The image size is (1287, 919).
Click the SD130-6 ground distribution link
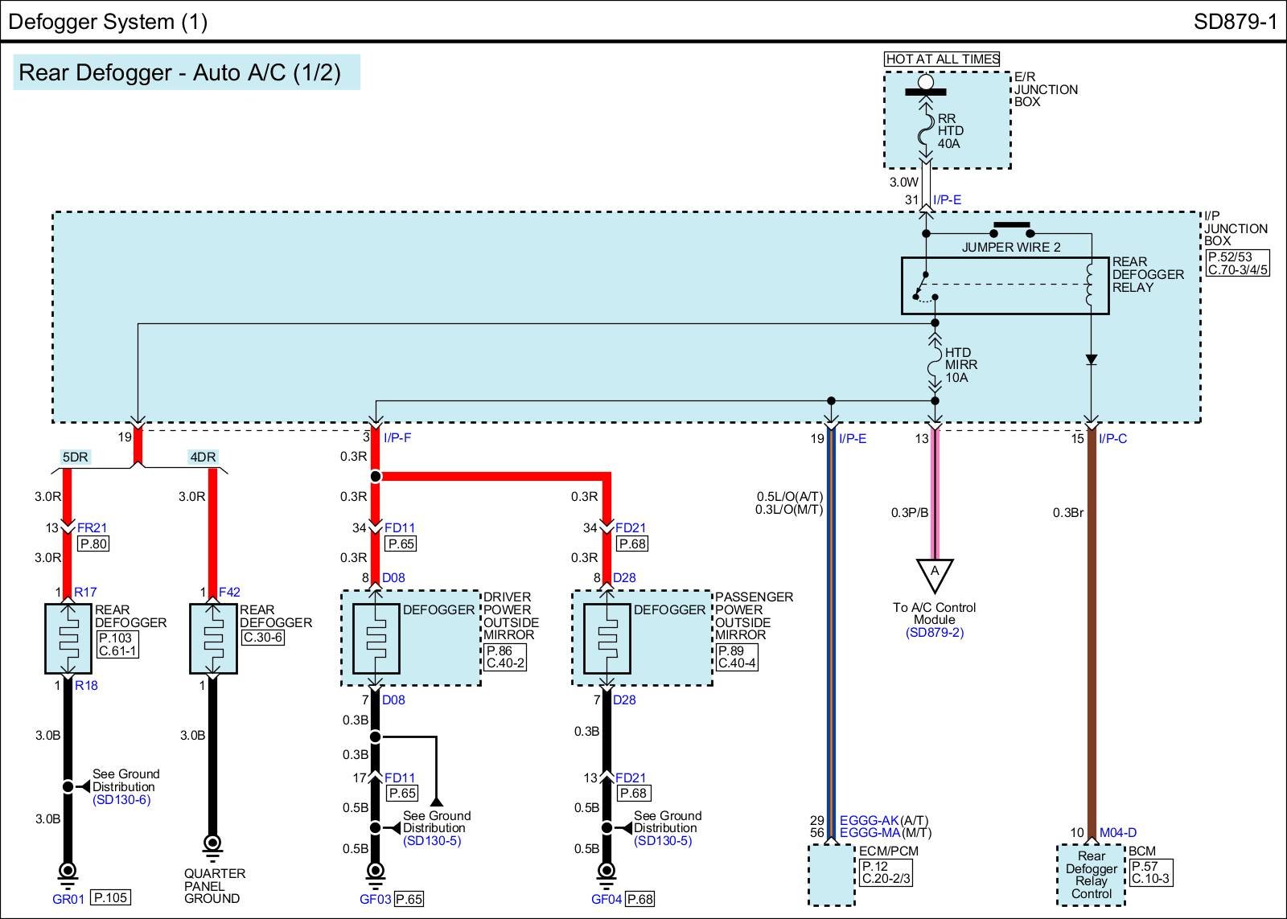(121, 800)
